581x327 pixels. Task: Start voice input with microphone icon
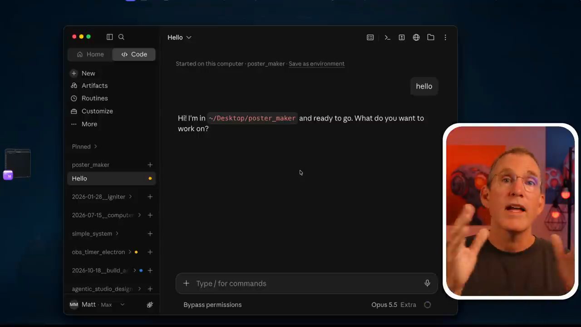click(427, 283)
